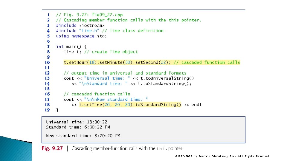Screen dimensions: 287x161
Task: Click line number 18 in the code gutter
Action: pyautogui.click(x=48, y=105)
